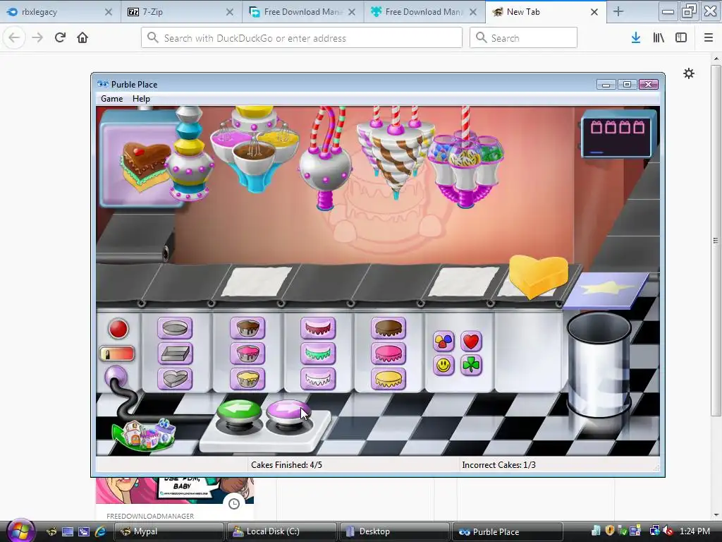Click Windows Start orb
The width and height of the screenshot is (722, 542).
20,531
